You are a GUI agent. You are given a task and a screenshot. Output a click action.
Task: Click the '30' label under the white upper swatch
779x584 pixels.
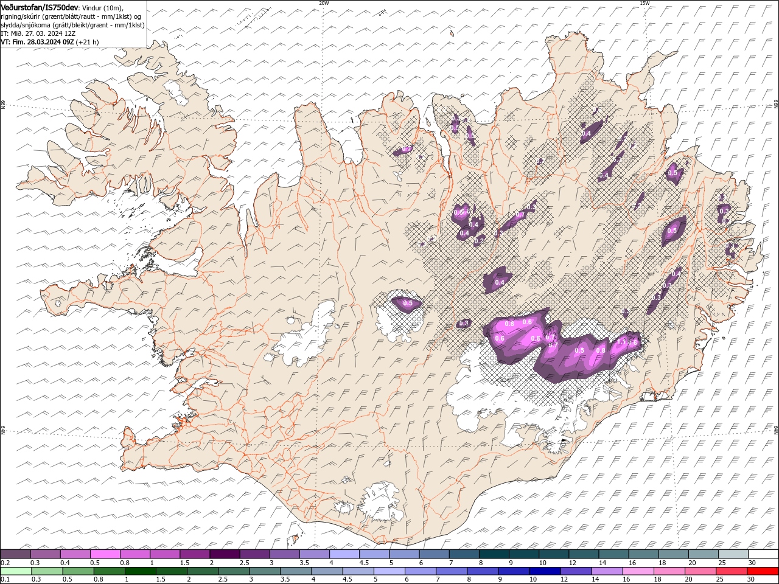(752, 563)
